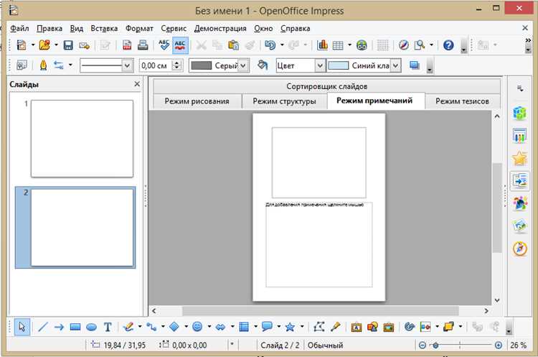The height and width of the screenshot is (357, 538).
Task: Open Fontwork Gallery icon
Action: (356, 327)
